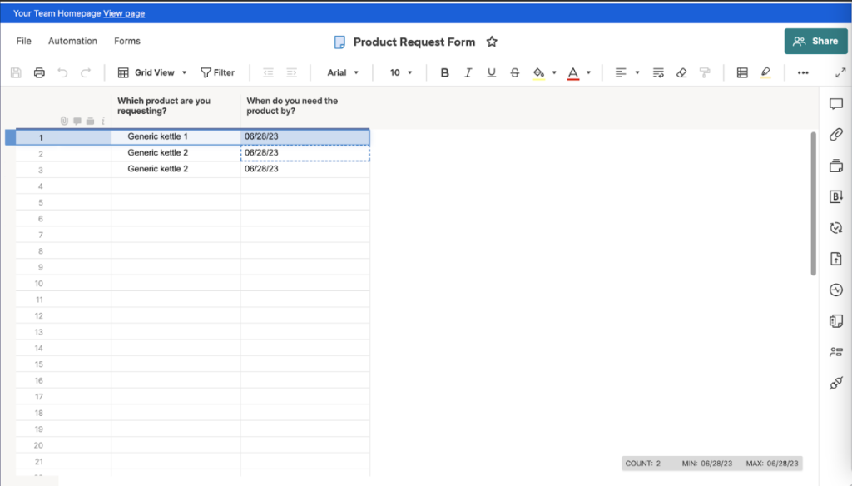Open the font size dropdown
The width and height of the screenshot is (852, 486).
pos(399,72)
